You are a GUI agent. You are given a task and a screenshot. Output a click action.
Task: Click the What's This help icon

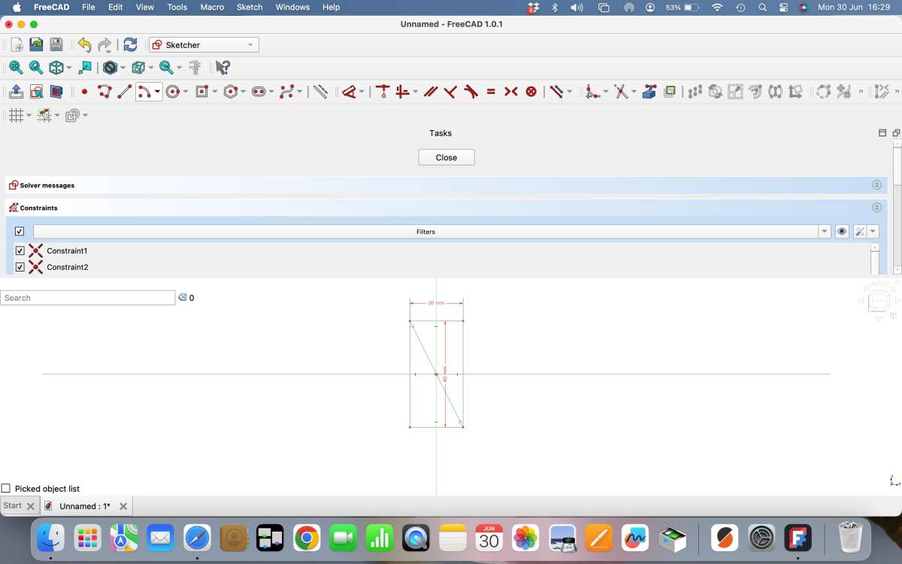[222, 68]
